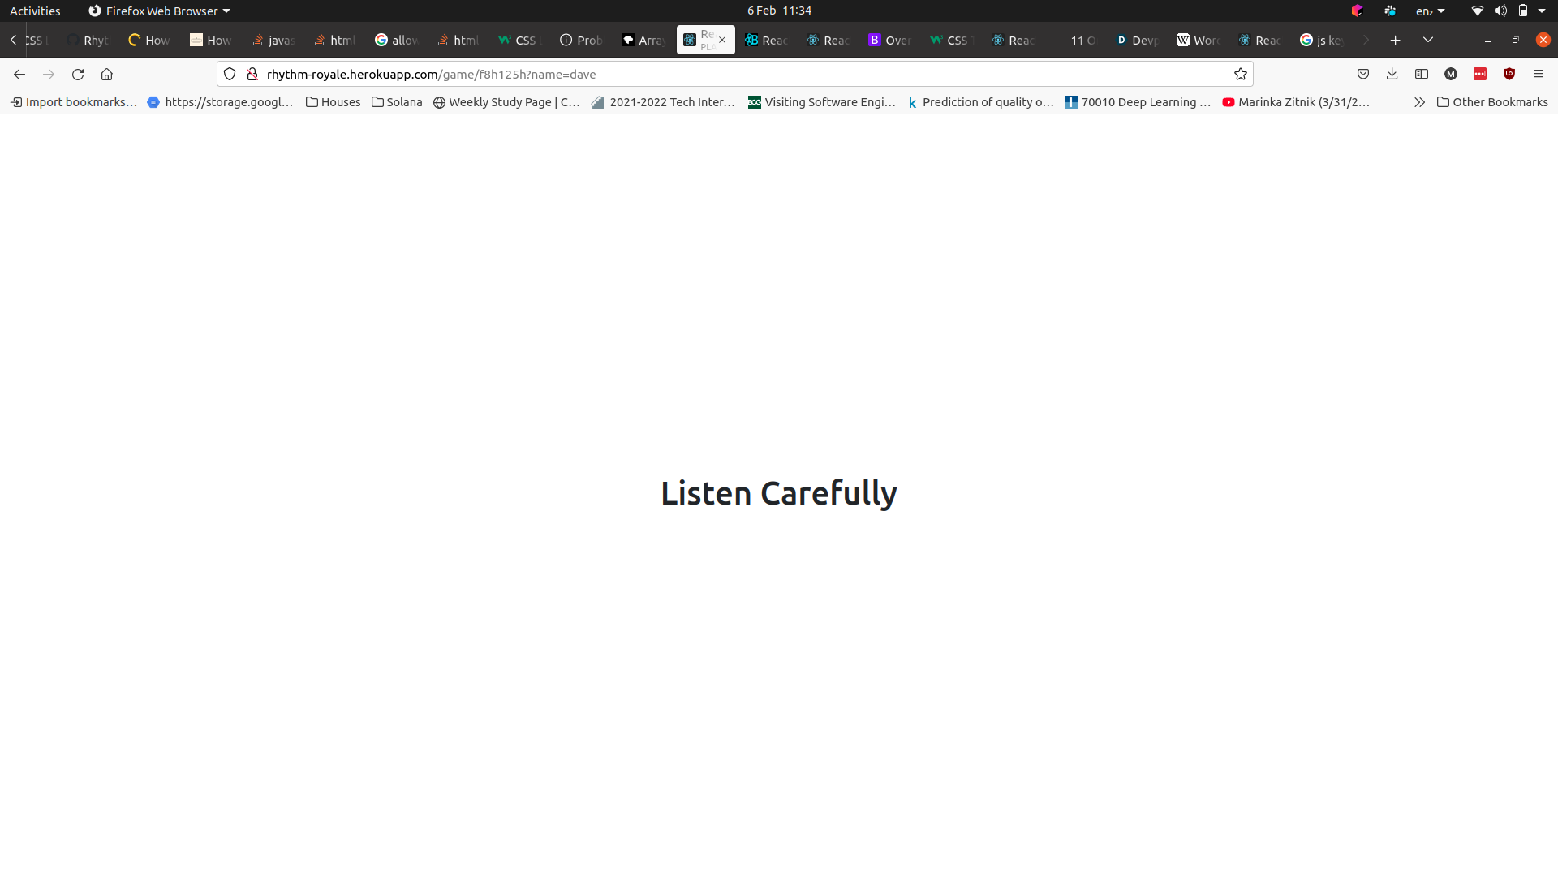This screenshot has width=1558, height=876.
Task: Expand the list all tabs dropdown
Action: pyautogui.click(x=1428, y=40)
